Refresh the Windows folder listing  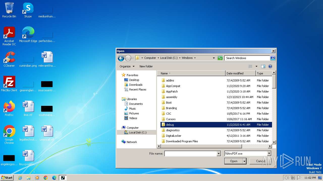coord(220,58)
